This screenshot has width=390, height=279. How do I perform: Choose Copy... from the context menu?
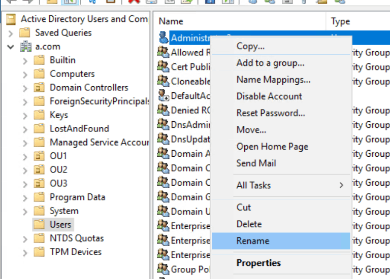click(x=280, y=46)
